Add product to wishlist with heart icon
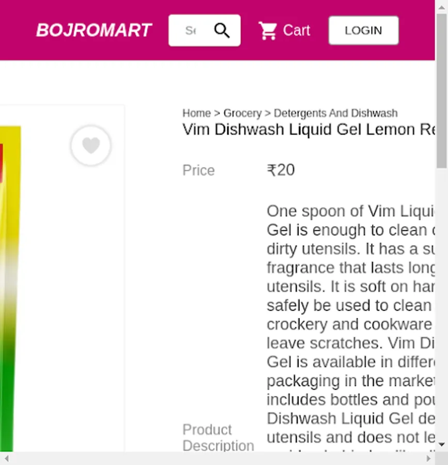 (91, 145)
